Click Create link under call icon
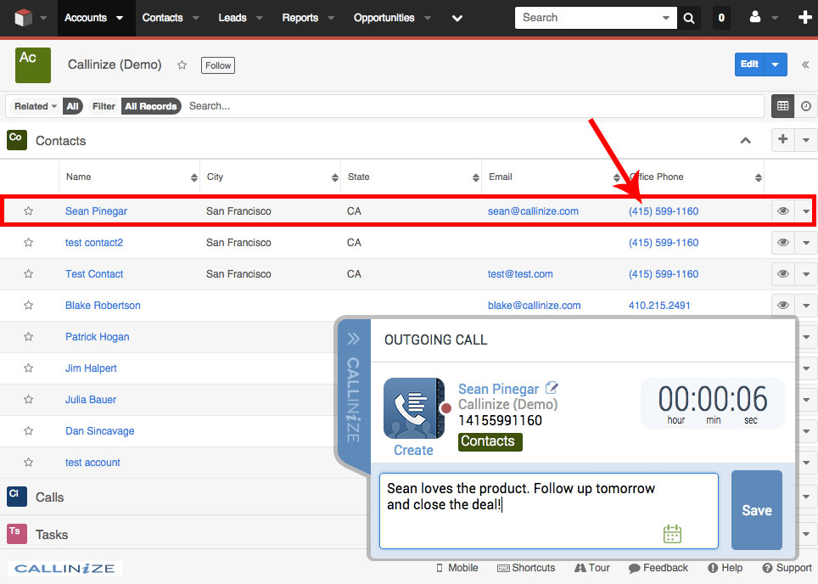This screenshot has width=818, height=584. click(413, 451)
